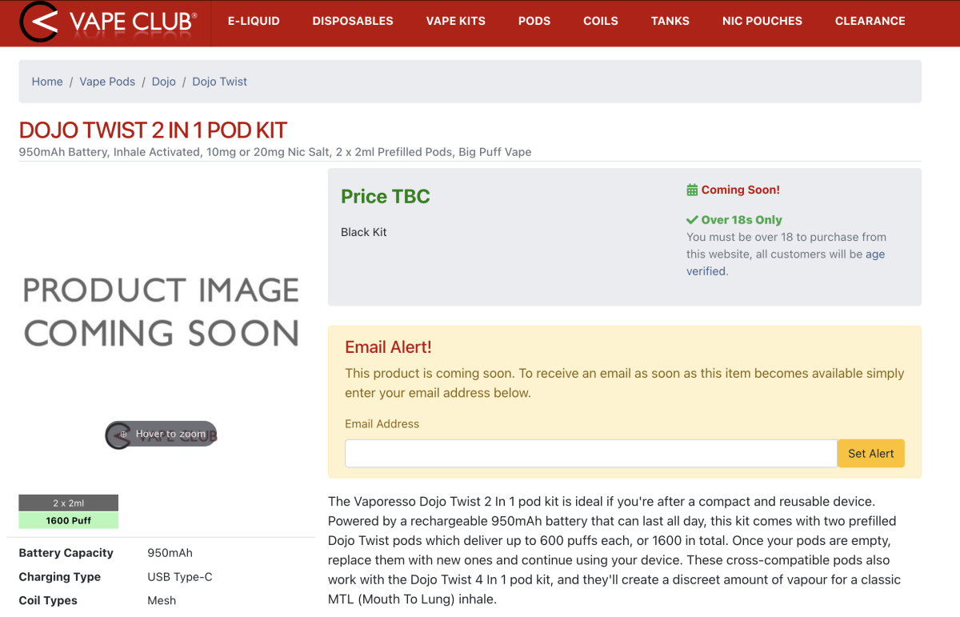Click the product description paragraph
The image size is (960, 617).
(x=614, y=551)
